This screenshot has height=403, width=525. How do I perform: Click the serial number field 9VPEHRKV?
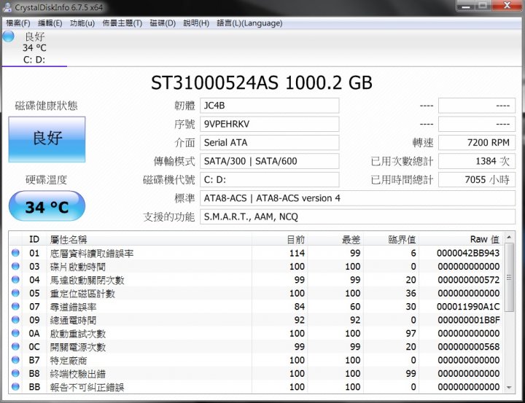point(270,124)
